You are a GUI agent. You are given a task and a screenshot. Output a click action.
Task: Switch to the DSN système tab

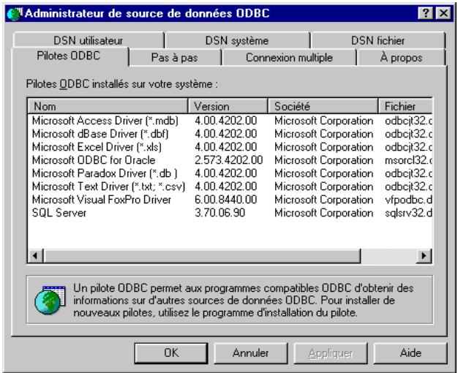click(x=237, y=40)
